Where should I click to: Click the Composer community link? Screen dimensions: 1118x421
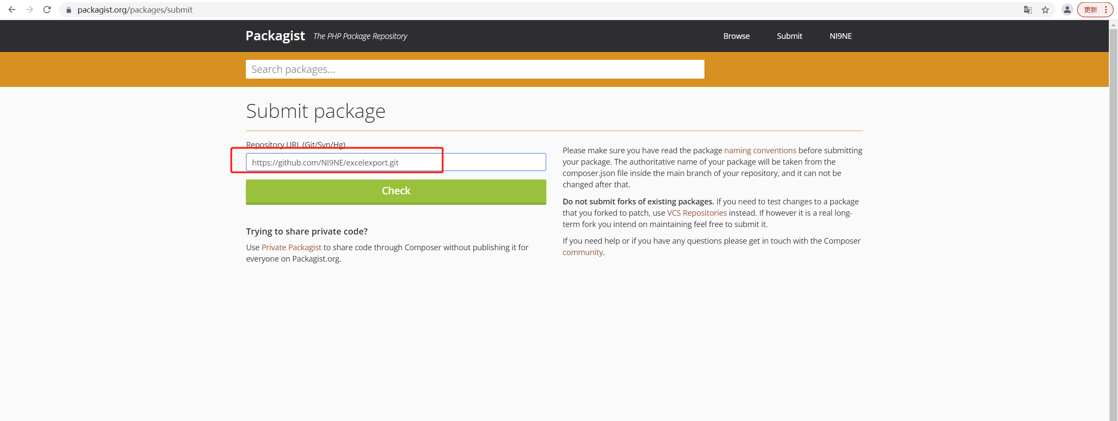pos(582,252)
